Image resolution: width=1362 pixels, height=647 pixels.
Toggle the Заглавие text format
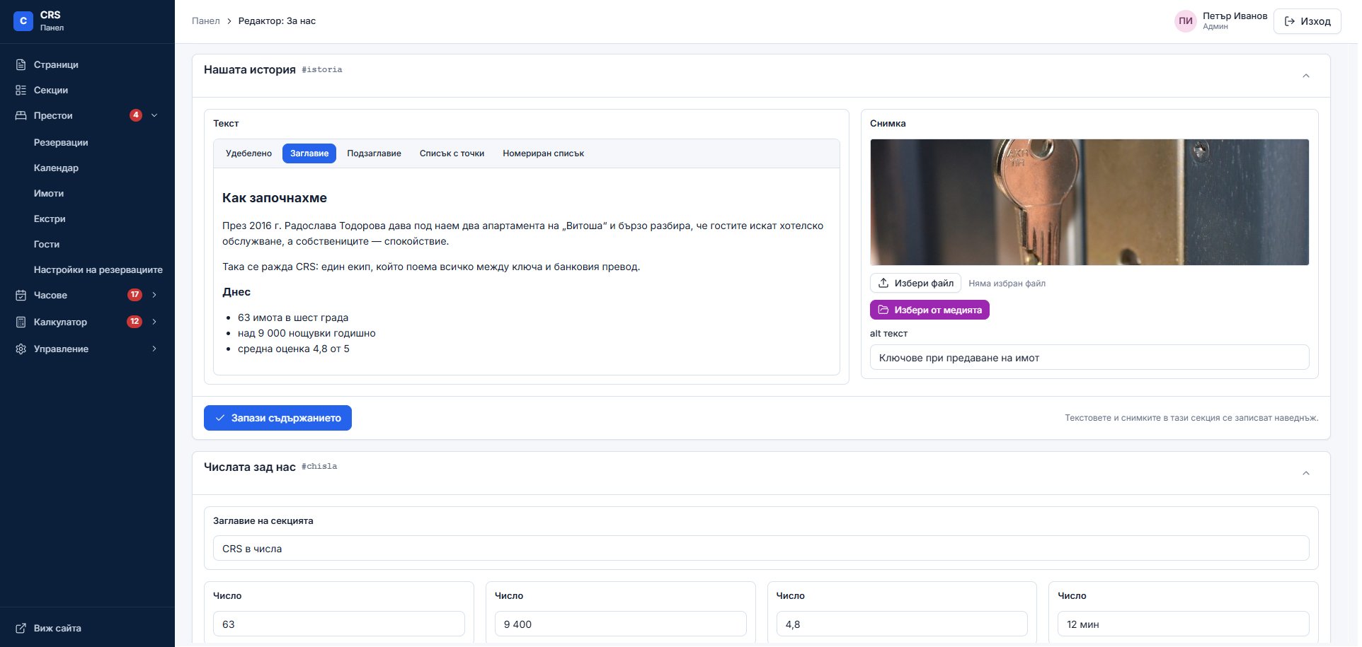click(309, 153)
